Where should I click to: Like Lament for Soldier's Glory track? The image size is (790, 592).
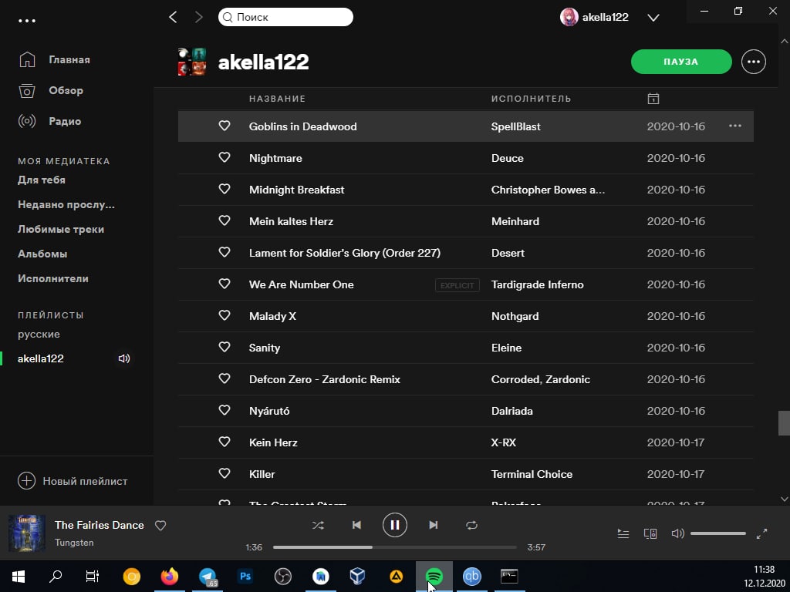pyautogui.click(x=225, y=252)
